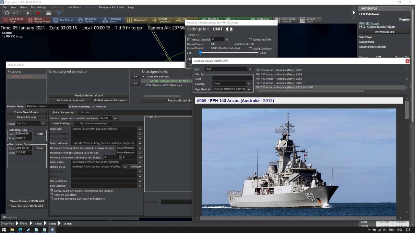The height and width of the screenshot is (233, 415).
Task: Switch to the Escorts tab
Action: point(85,112)
